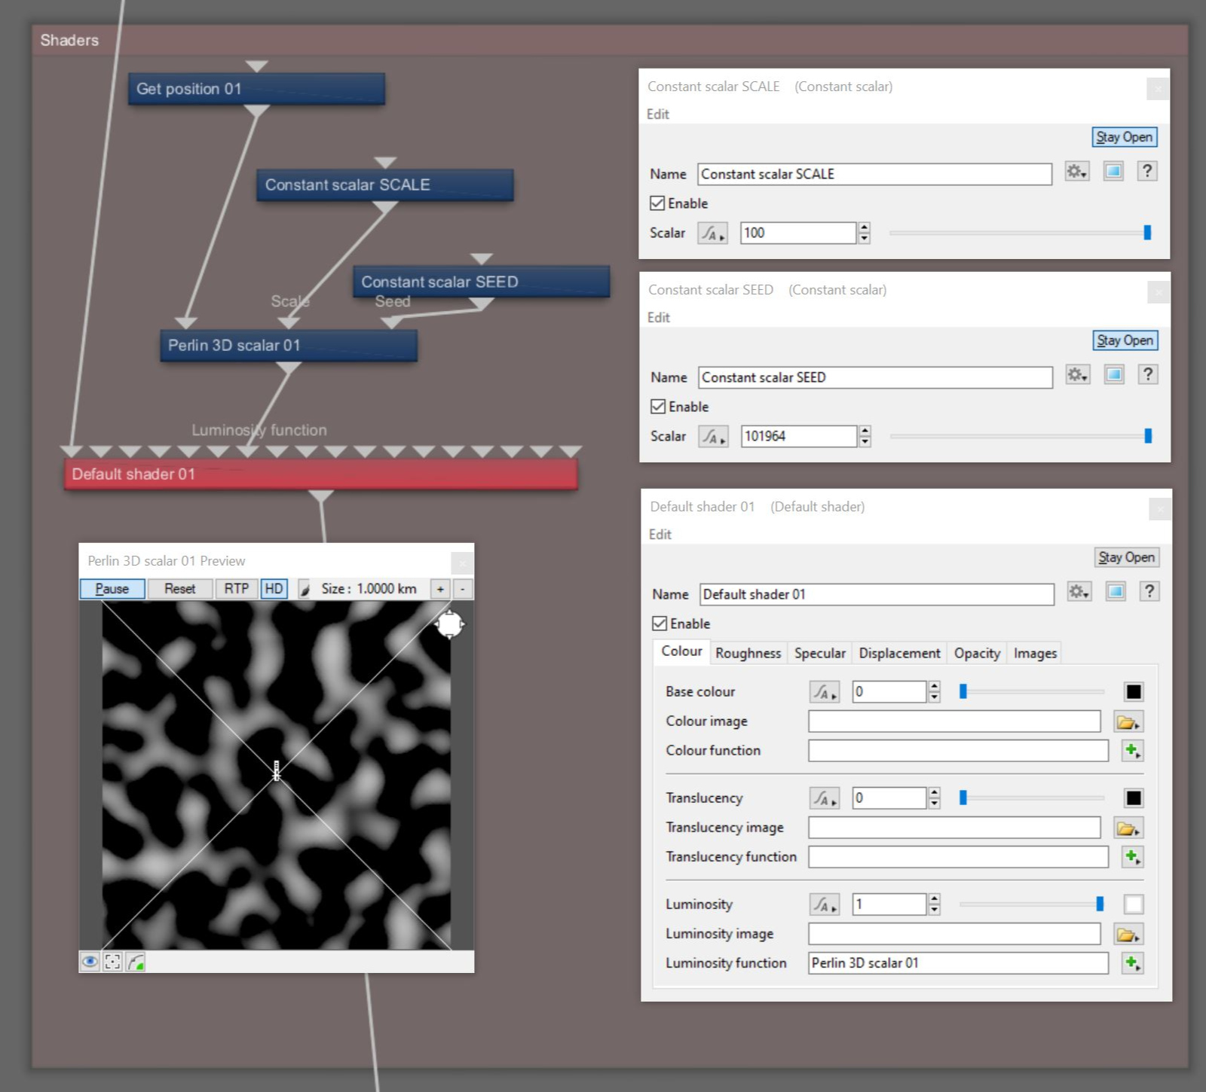Viewport: 1206px width, 1092px height.
Task: Open preview window icon in Constant scalar SEED panel
Action: click(x=1114, y=375)
